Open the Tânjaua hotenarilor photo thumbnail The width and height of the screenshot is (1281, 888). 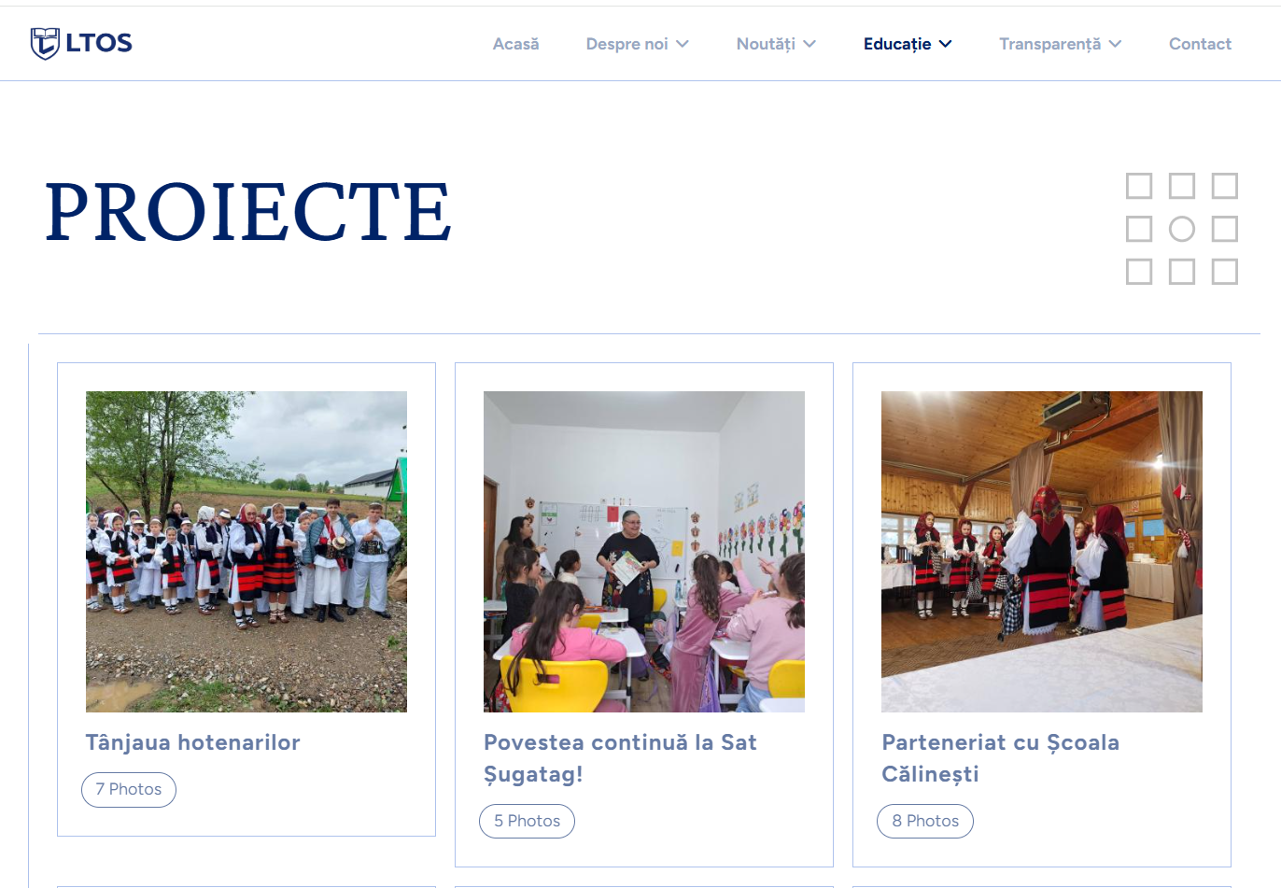246,552
